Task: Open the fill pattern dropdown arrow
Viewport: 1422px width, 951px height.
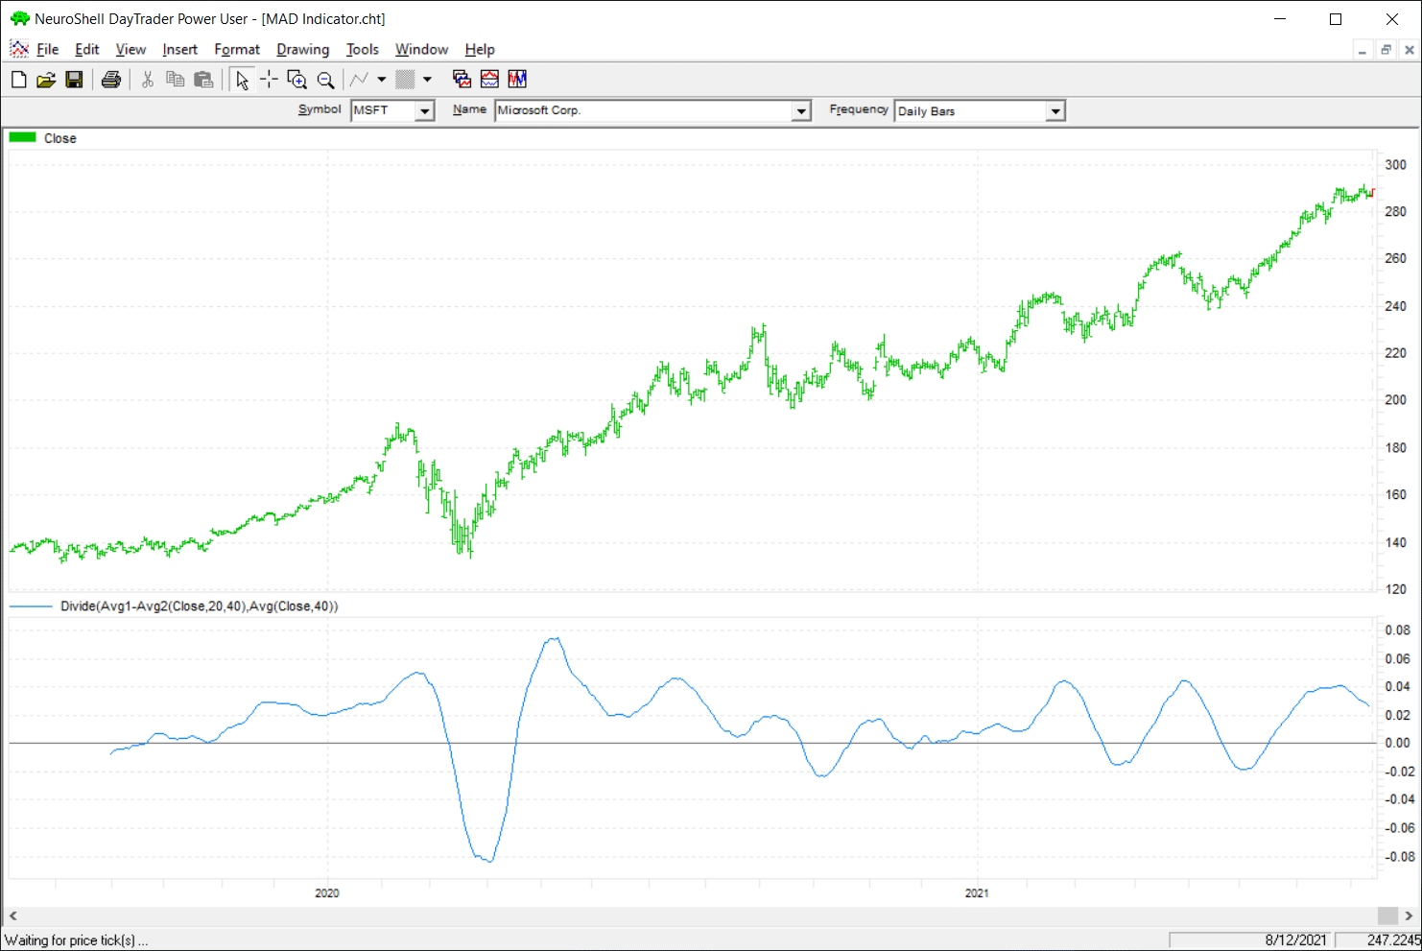Action: [428, 80]
